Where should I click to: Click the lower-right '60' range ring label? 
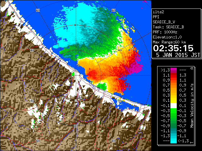(114, 141)
